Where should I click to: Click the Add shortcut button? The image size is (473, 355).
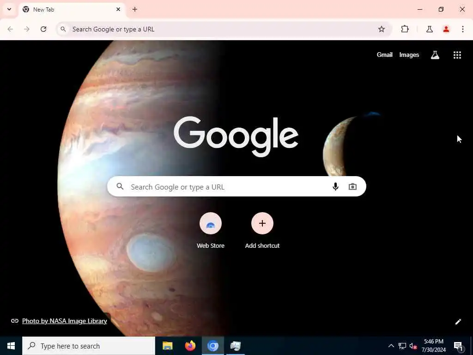tap(262, 231)
